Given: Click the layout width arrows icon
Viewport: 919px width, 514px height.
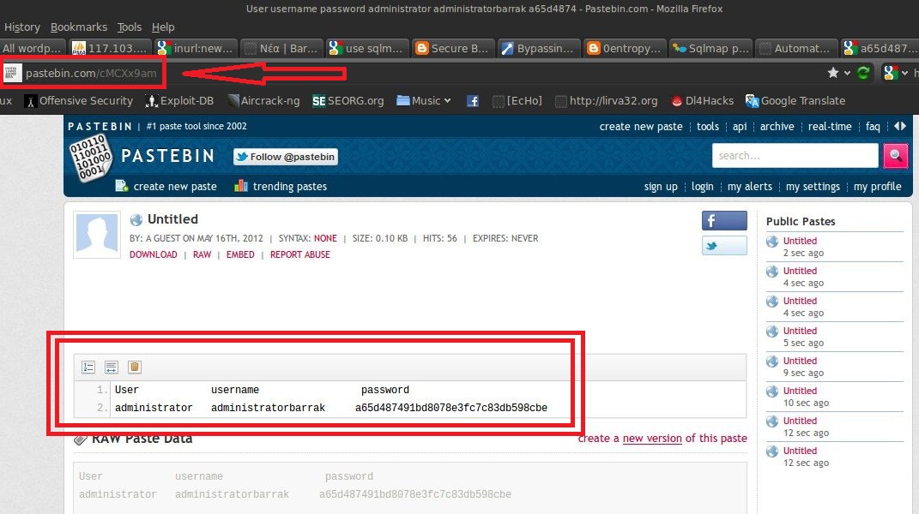Looking at the screenshot, I should pyautogui.click(x=900, y=126).
